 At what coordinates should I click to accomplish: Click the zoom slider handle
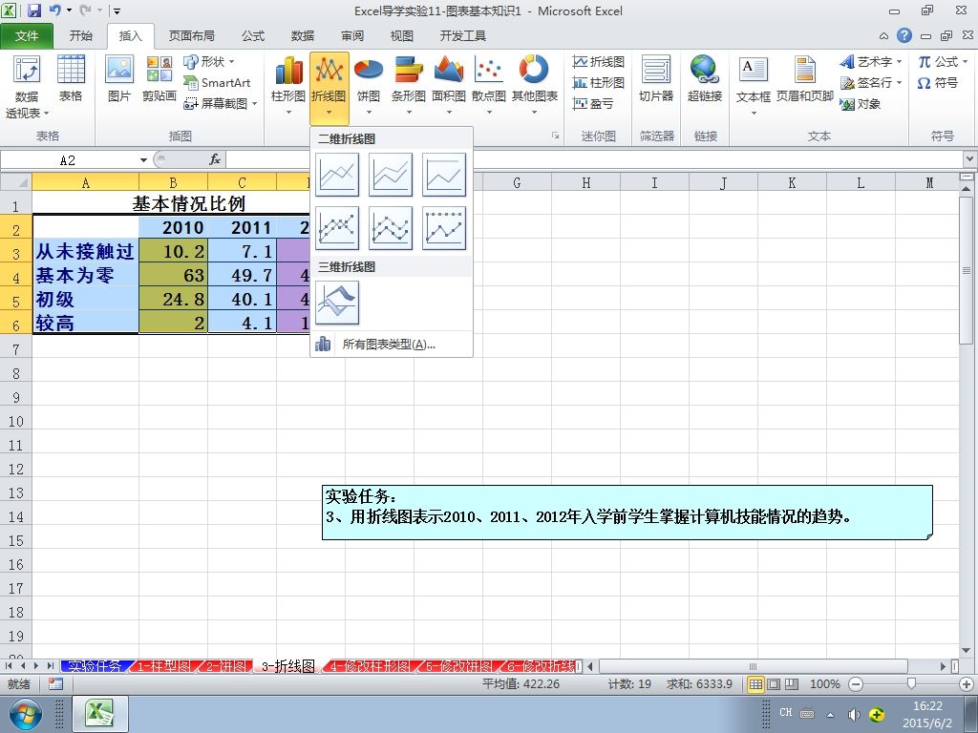[x=911, y=683]
